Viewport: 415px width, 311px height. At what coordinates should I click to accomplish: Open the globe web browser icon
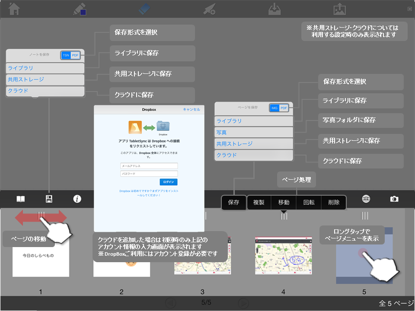click(366, 199)
